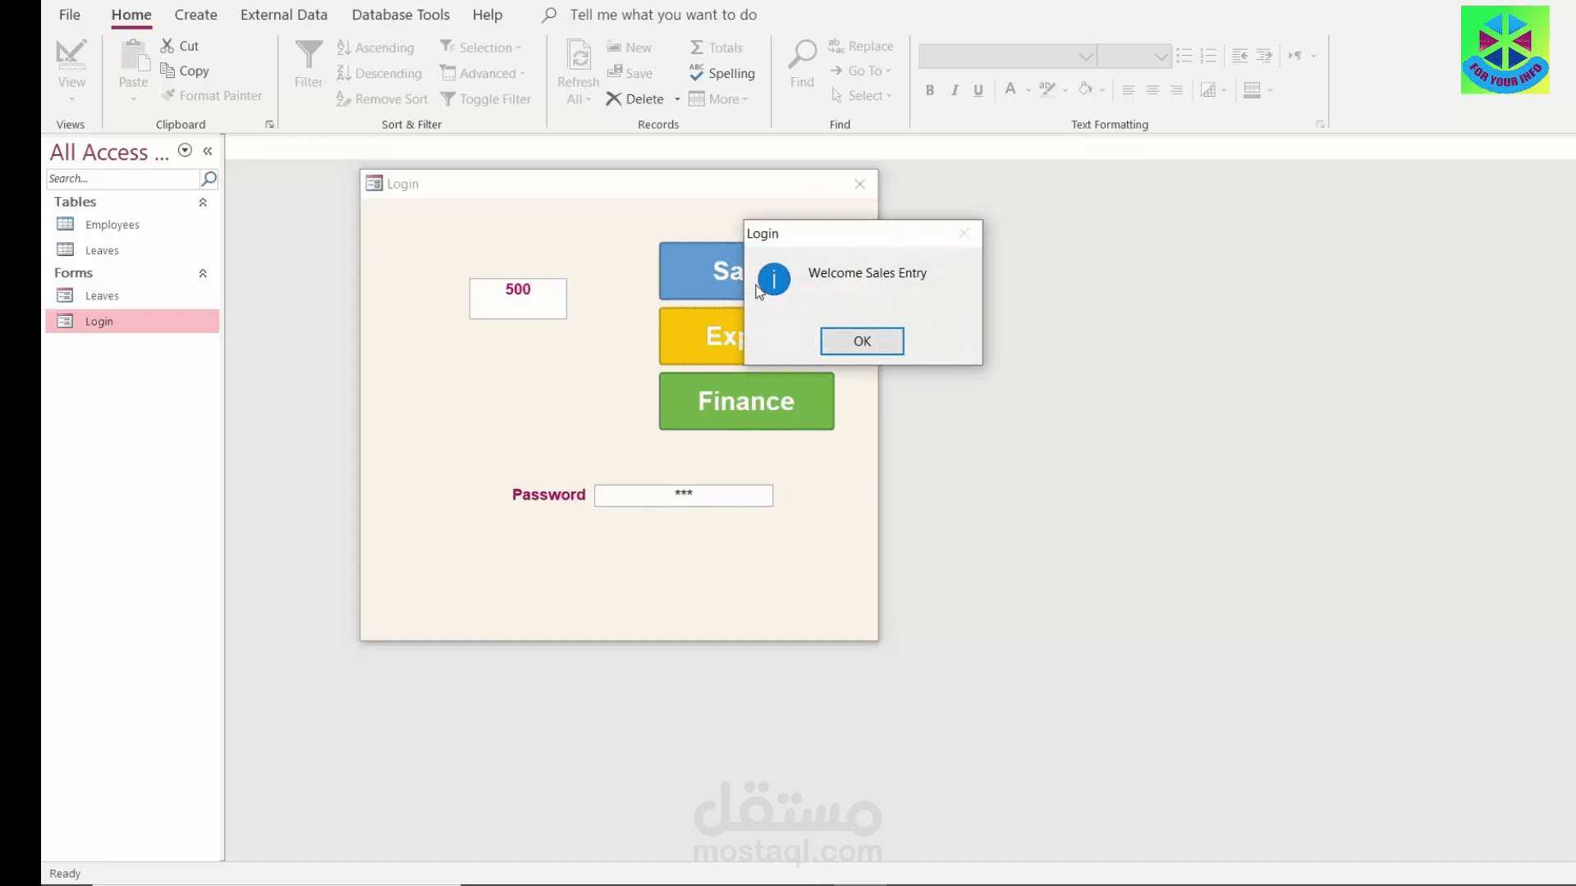Toggle bold text formatting

click(x=930, y=90)
